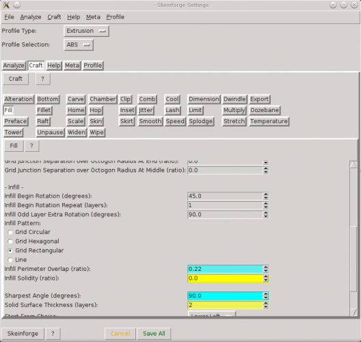Switch to the Meta tab

point(72,66)
